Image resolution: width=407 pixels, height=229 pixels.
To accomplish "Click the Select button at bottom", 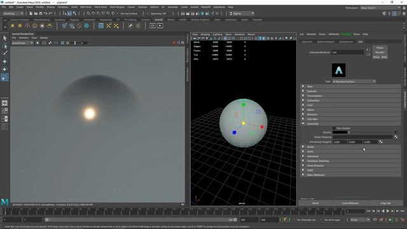I will 315,203.
